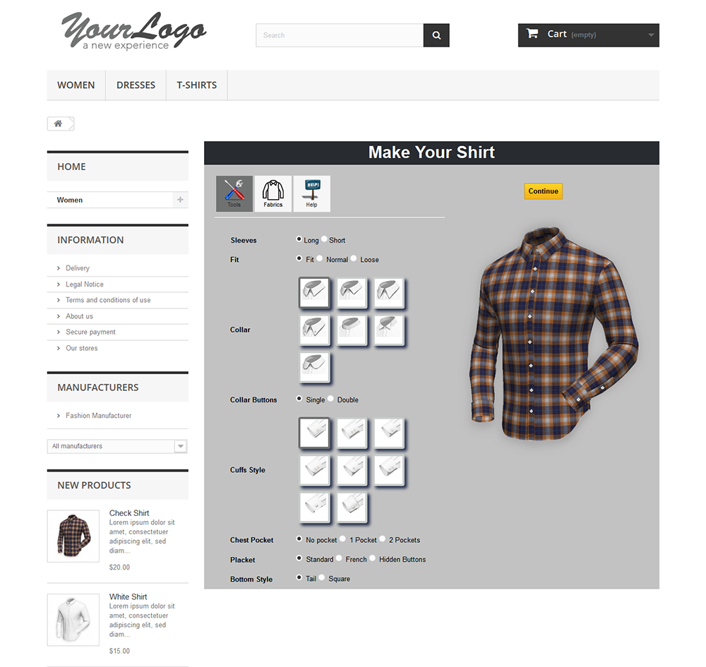Image resolution: width=706 pixels, height=667 pixels.
Task: Choose the second collar style thumbnail
Action: (x=352, y=292)
